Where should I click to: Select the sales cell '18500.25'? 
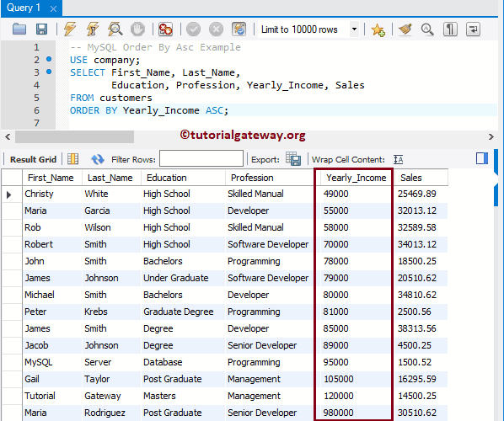[x=421, y=261]
